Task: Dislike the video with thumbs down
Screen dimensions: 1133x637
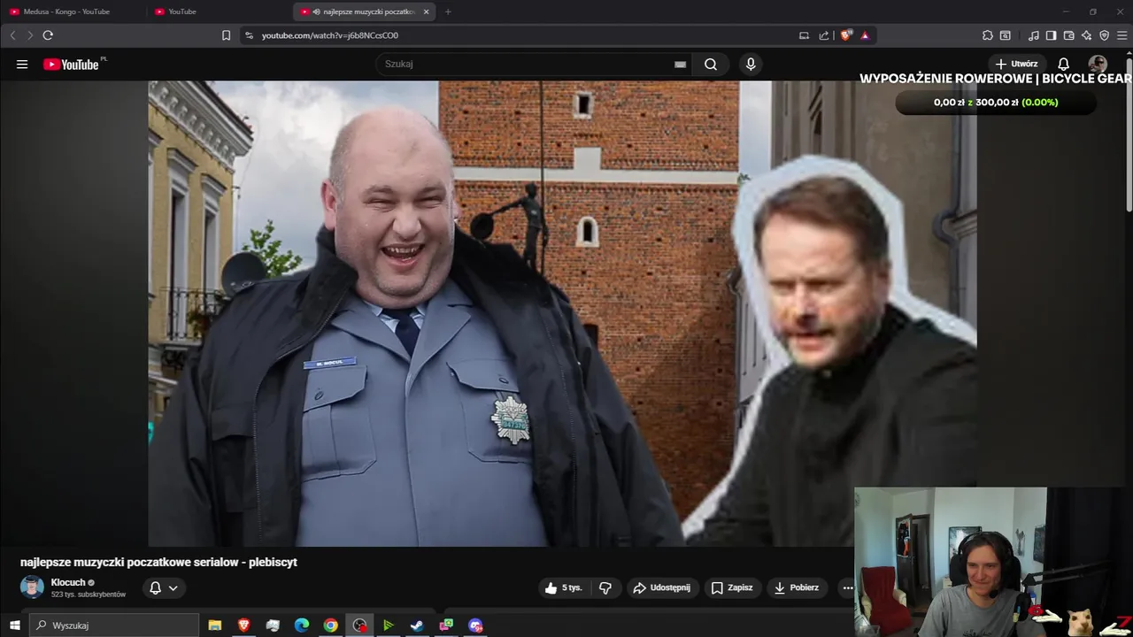Action: click(605, 587)
